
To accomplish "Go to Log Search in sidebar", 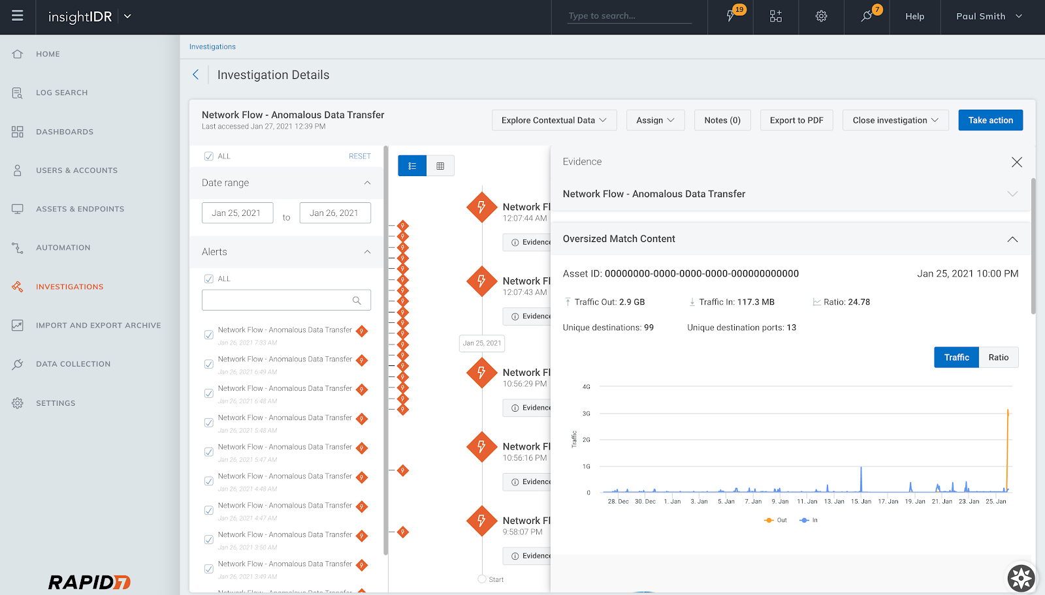I will click(x=61, y=93).
